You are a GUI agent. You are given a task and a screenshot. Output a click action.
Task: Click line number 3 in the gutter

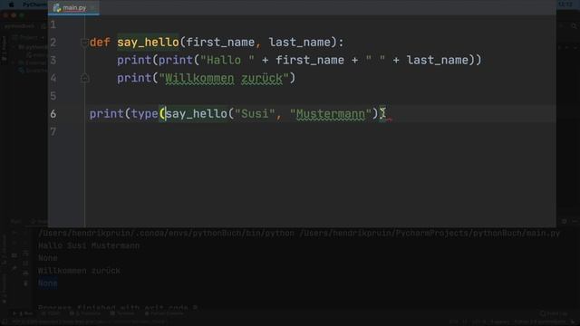tap(53, 61)
